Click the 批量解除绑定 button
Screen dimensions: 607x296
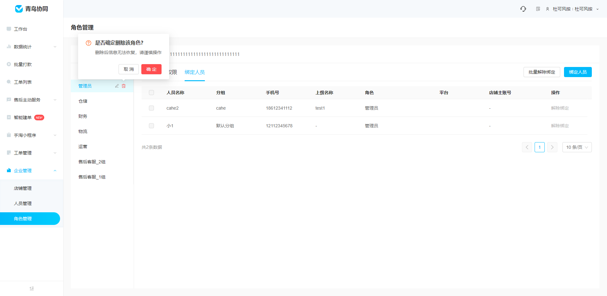(542, 72)
